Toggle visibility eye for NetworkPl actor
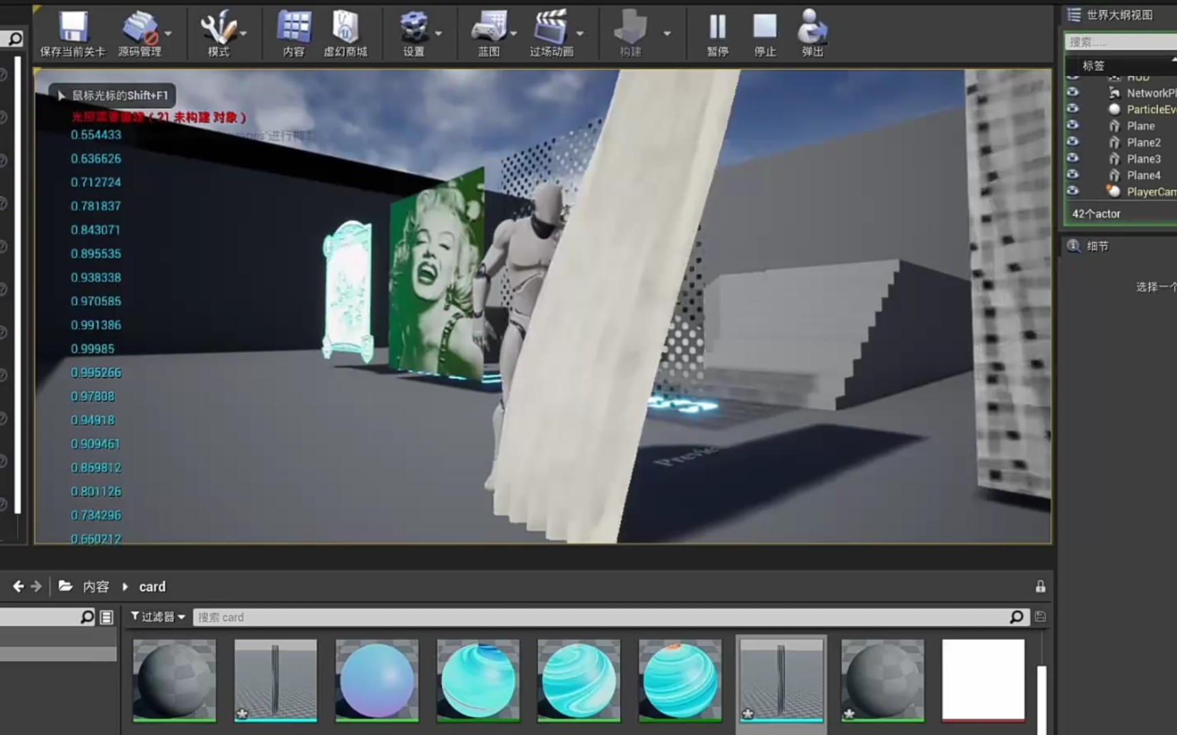 click(1073, 93)
